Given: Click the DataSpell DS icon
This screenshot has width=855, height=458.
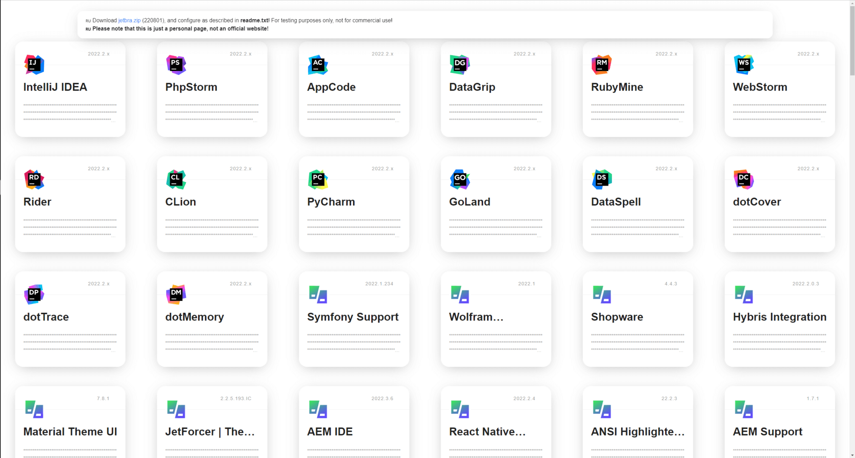Looking at the screenshot, I should coord(602,179).
